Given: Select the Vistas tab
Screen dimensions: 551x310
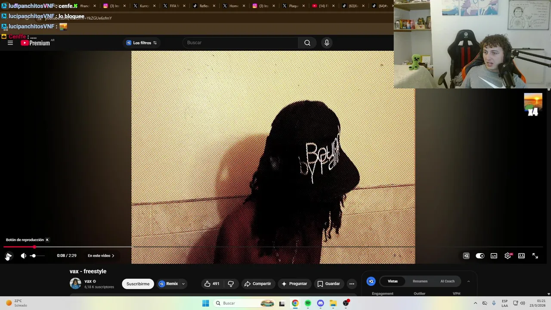Looking at the screenshot, I should coord(393,281).
